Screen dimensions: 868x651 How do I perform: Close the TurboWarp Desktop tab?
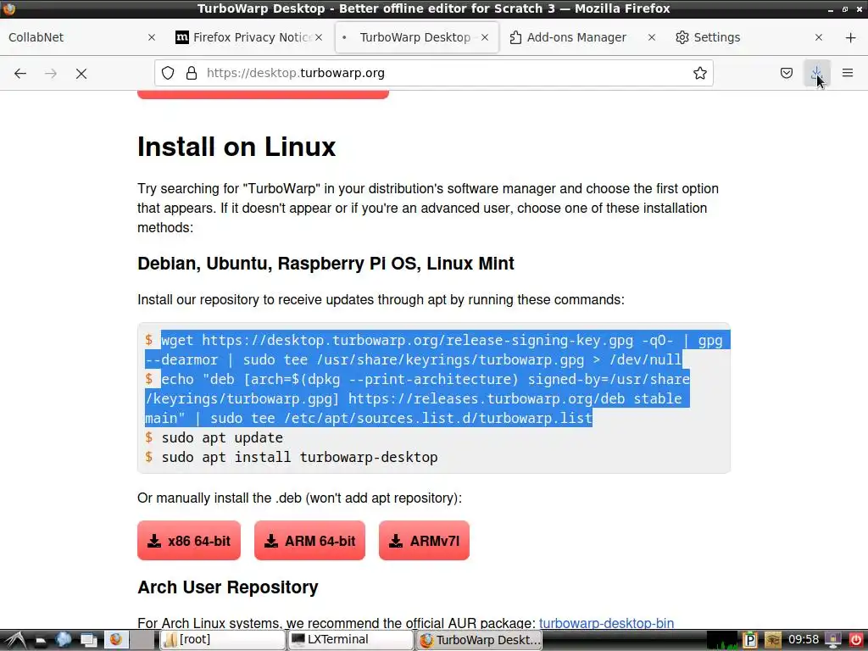click(x=485, y=37)
